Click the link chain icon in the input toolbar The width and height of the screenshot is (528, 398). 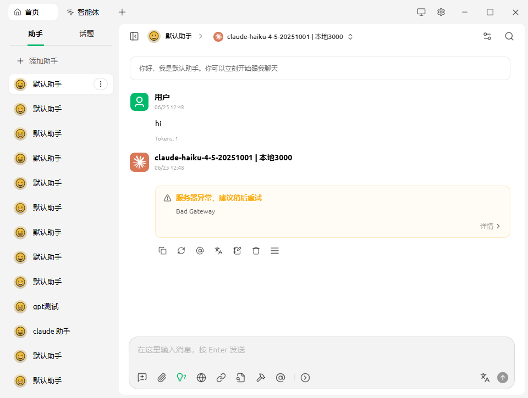click(x=221, y=378)
